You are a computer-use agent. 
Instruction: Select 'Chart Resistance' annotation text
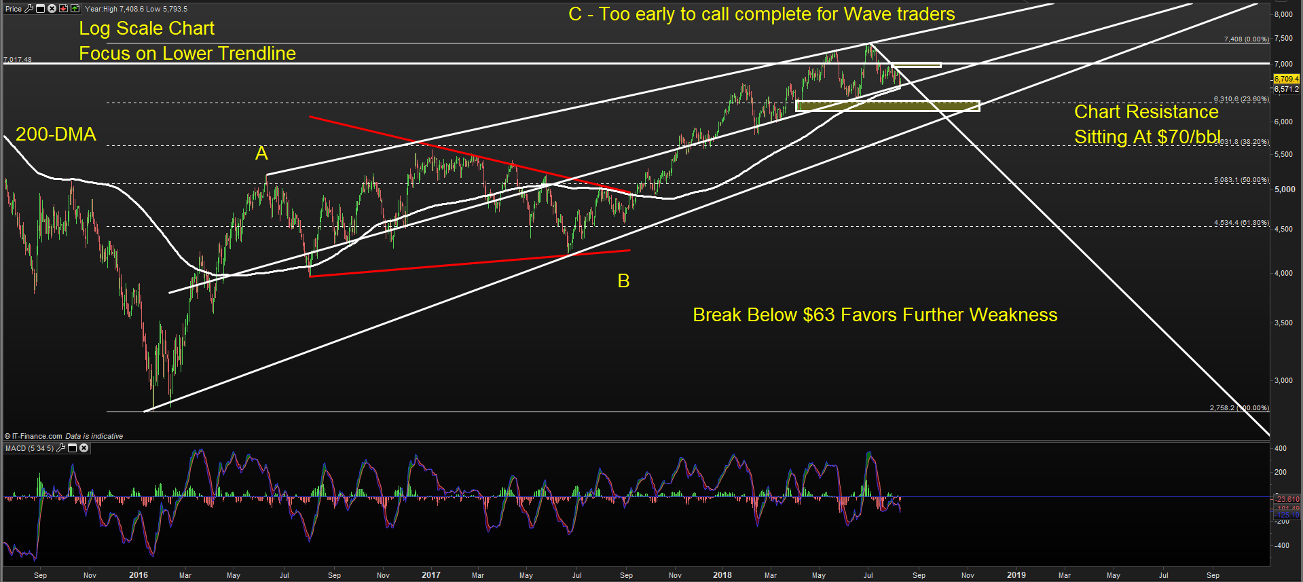(1146, 112)
